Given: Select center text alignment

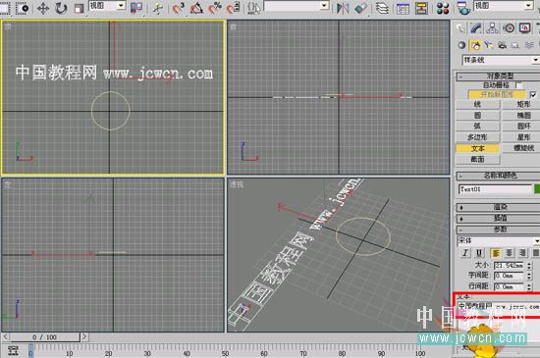Looking at the screenshot, I should click(x=509, y=253).
